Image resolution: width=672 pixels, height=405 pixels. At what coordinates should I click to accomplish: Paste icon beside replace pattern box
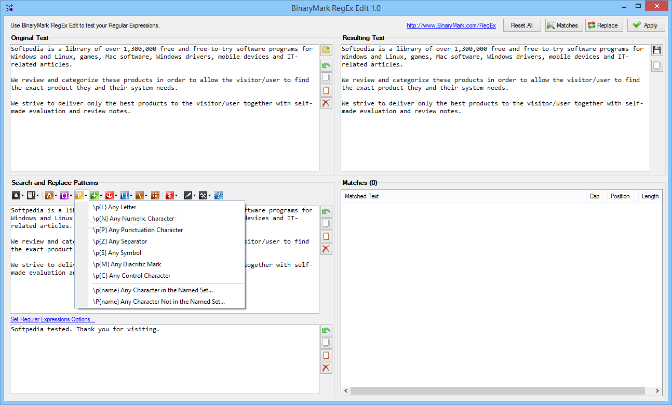(326, 356)
